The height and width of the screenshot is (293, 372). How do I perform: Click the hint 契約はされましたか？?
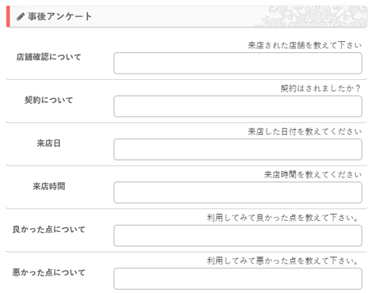[x=321, y=89]
